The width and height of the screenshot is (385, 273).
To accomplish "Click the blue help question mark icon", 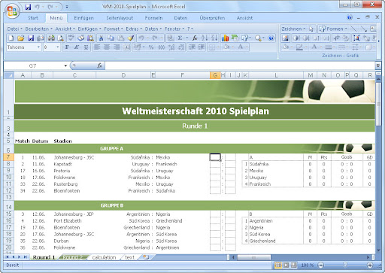I will point(271,38).
